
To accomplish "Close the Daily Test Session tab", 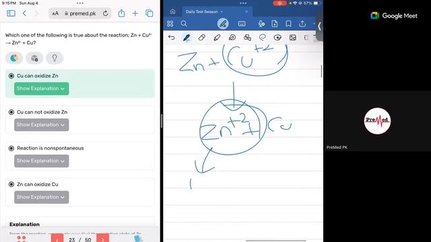I will tap(246, 11).
